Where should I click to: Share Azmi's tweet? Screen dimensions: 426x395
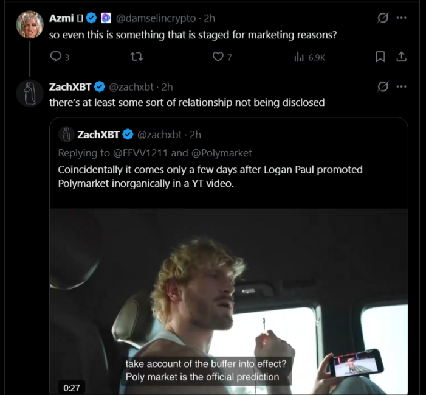pyautogui.click(x=401, y=57)
